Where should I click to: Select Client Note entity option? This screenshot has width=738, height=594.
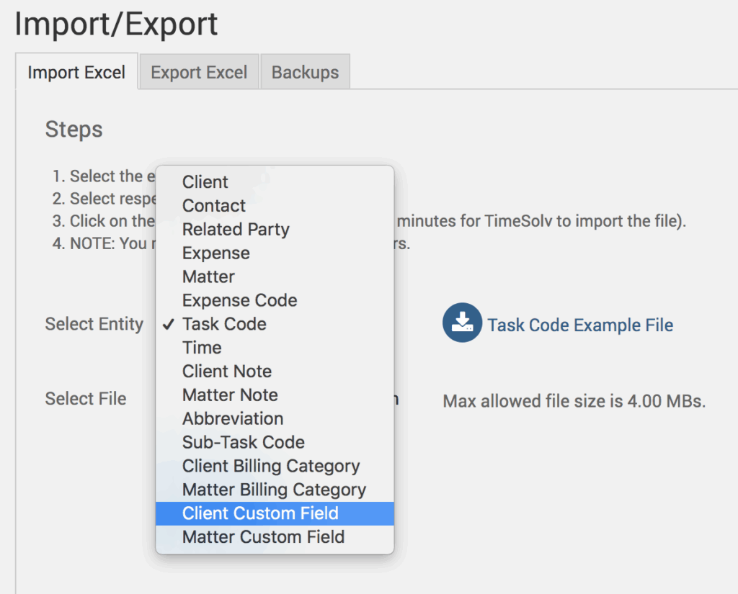coord(227,372)
